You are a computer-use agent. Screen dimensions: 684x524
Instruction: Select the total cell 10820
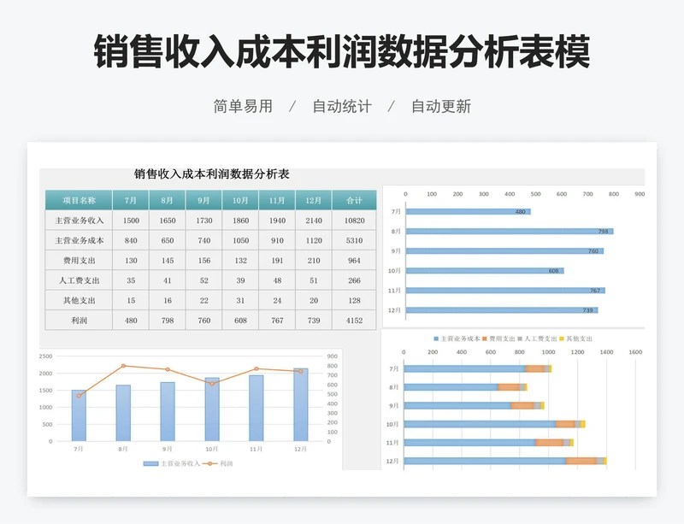354,221
